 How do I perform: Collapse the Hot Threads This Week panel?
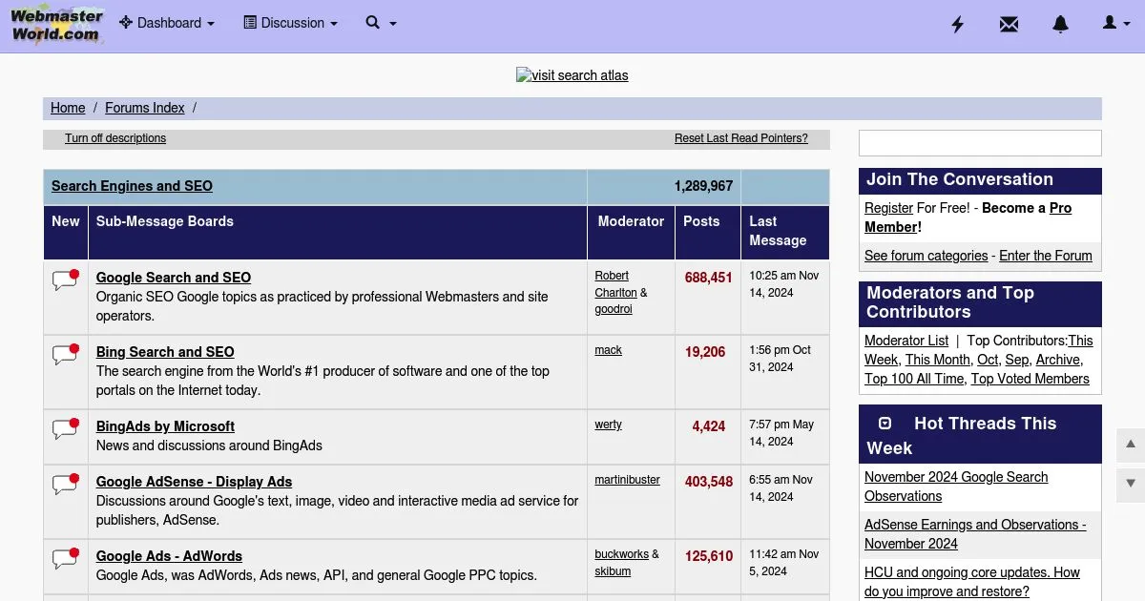(x=885, y=424)
